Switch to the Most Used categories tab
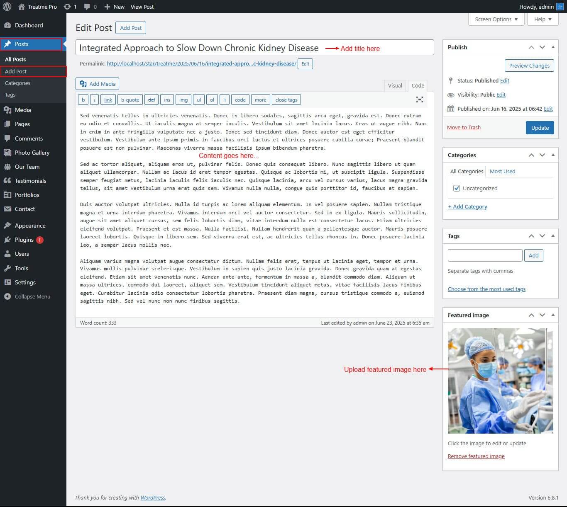The height and width of the screenshot is (507, 567). (502, 171)
